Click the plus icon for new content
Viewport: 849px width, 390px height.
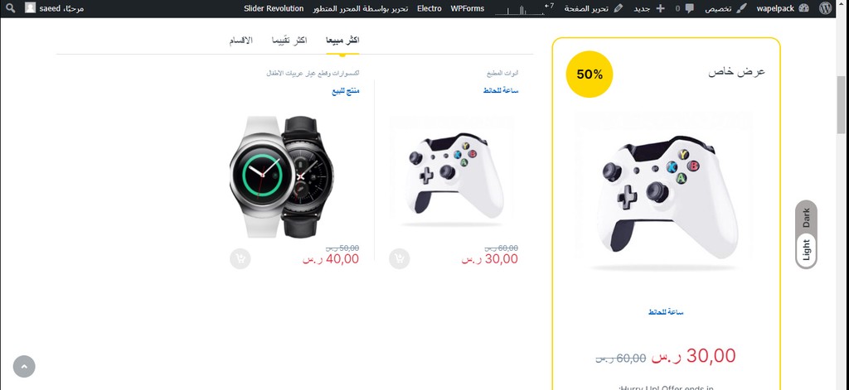pos(660,8)
